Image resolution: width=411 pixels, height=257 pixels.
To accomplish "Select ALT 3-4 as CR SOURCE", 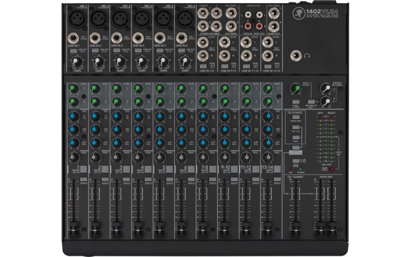I will [296, 127].
